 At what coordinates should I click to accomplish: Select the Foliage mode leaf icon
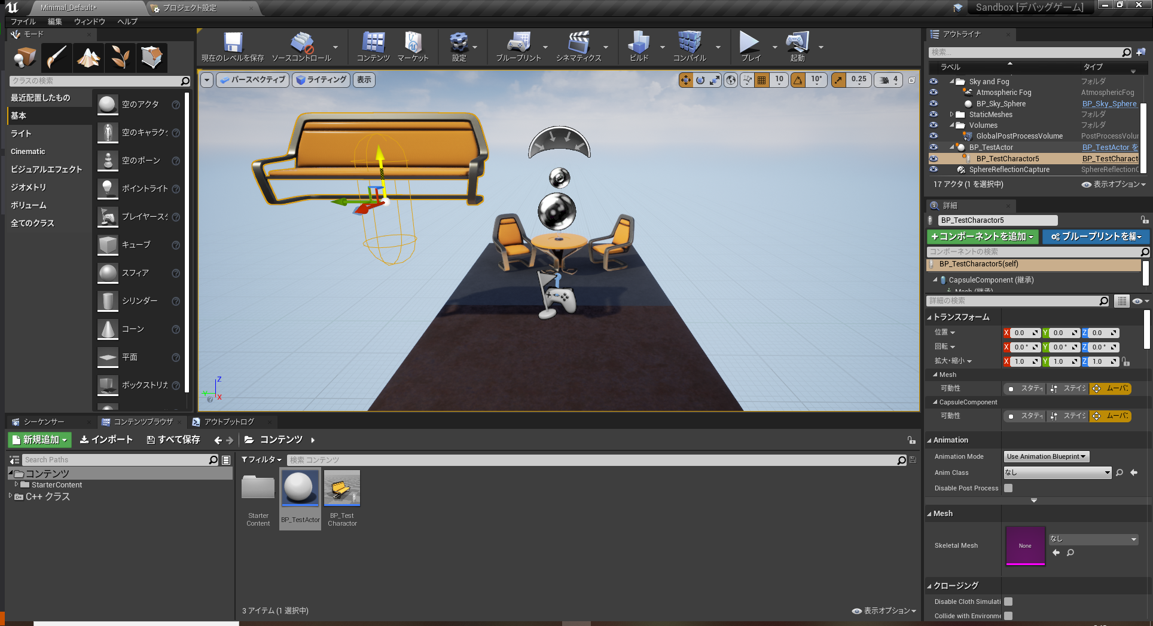click(x=120, y=58)
